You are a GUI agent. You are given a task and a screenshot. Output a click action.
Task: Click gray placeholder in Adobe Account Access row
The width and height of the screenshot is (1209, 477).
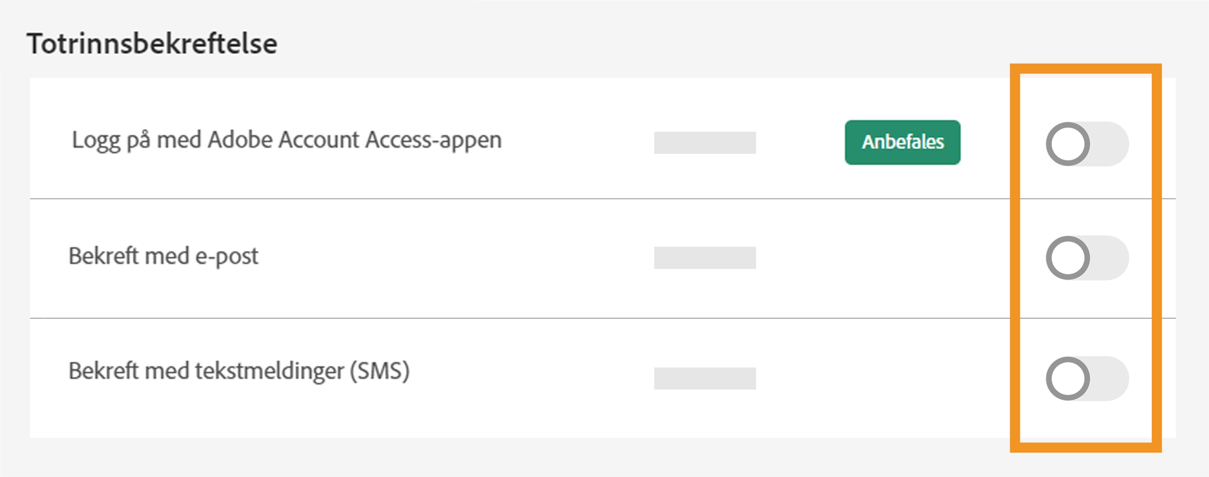[704, 143]
